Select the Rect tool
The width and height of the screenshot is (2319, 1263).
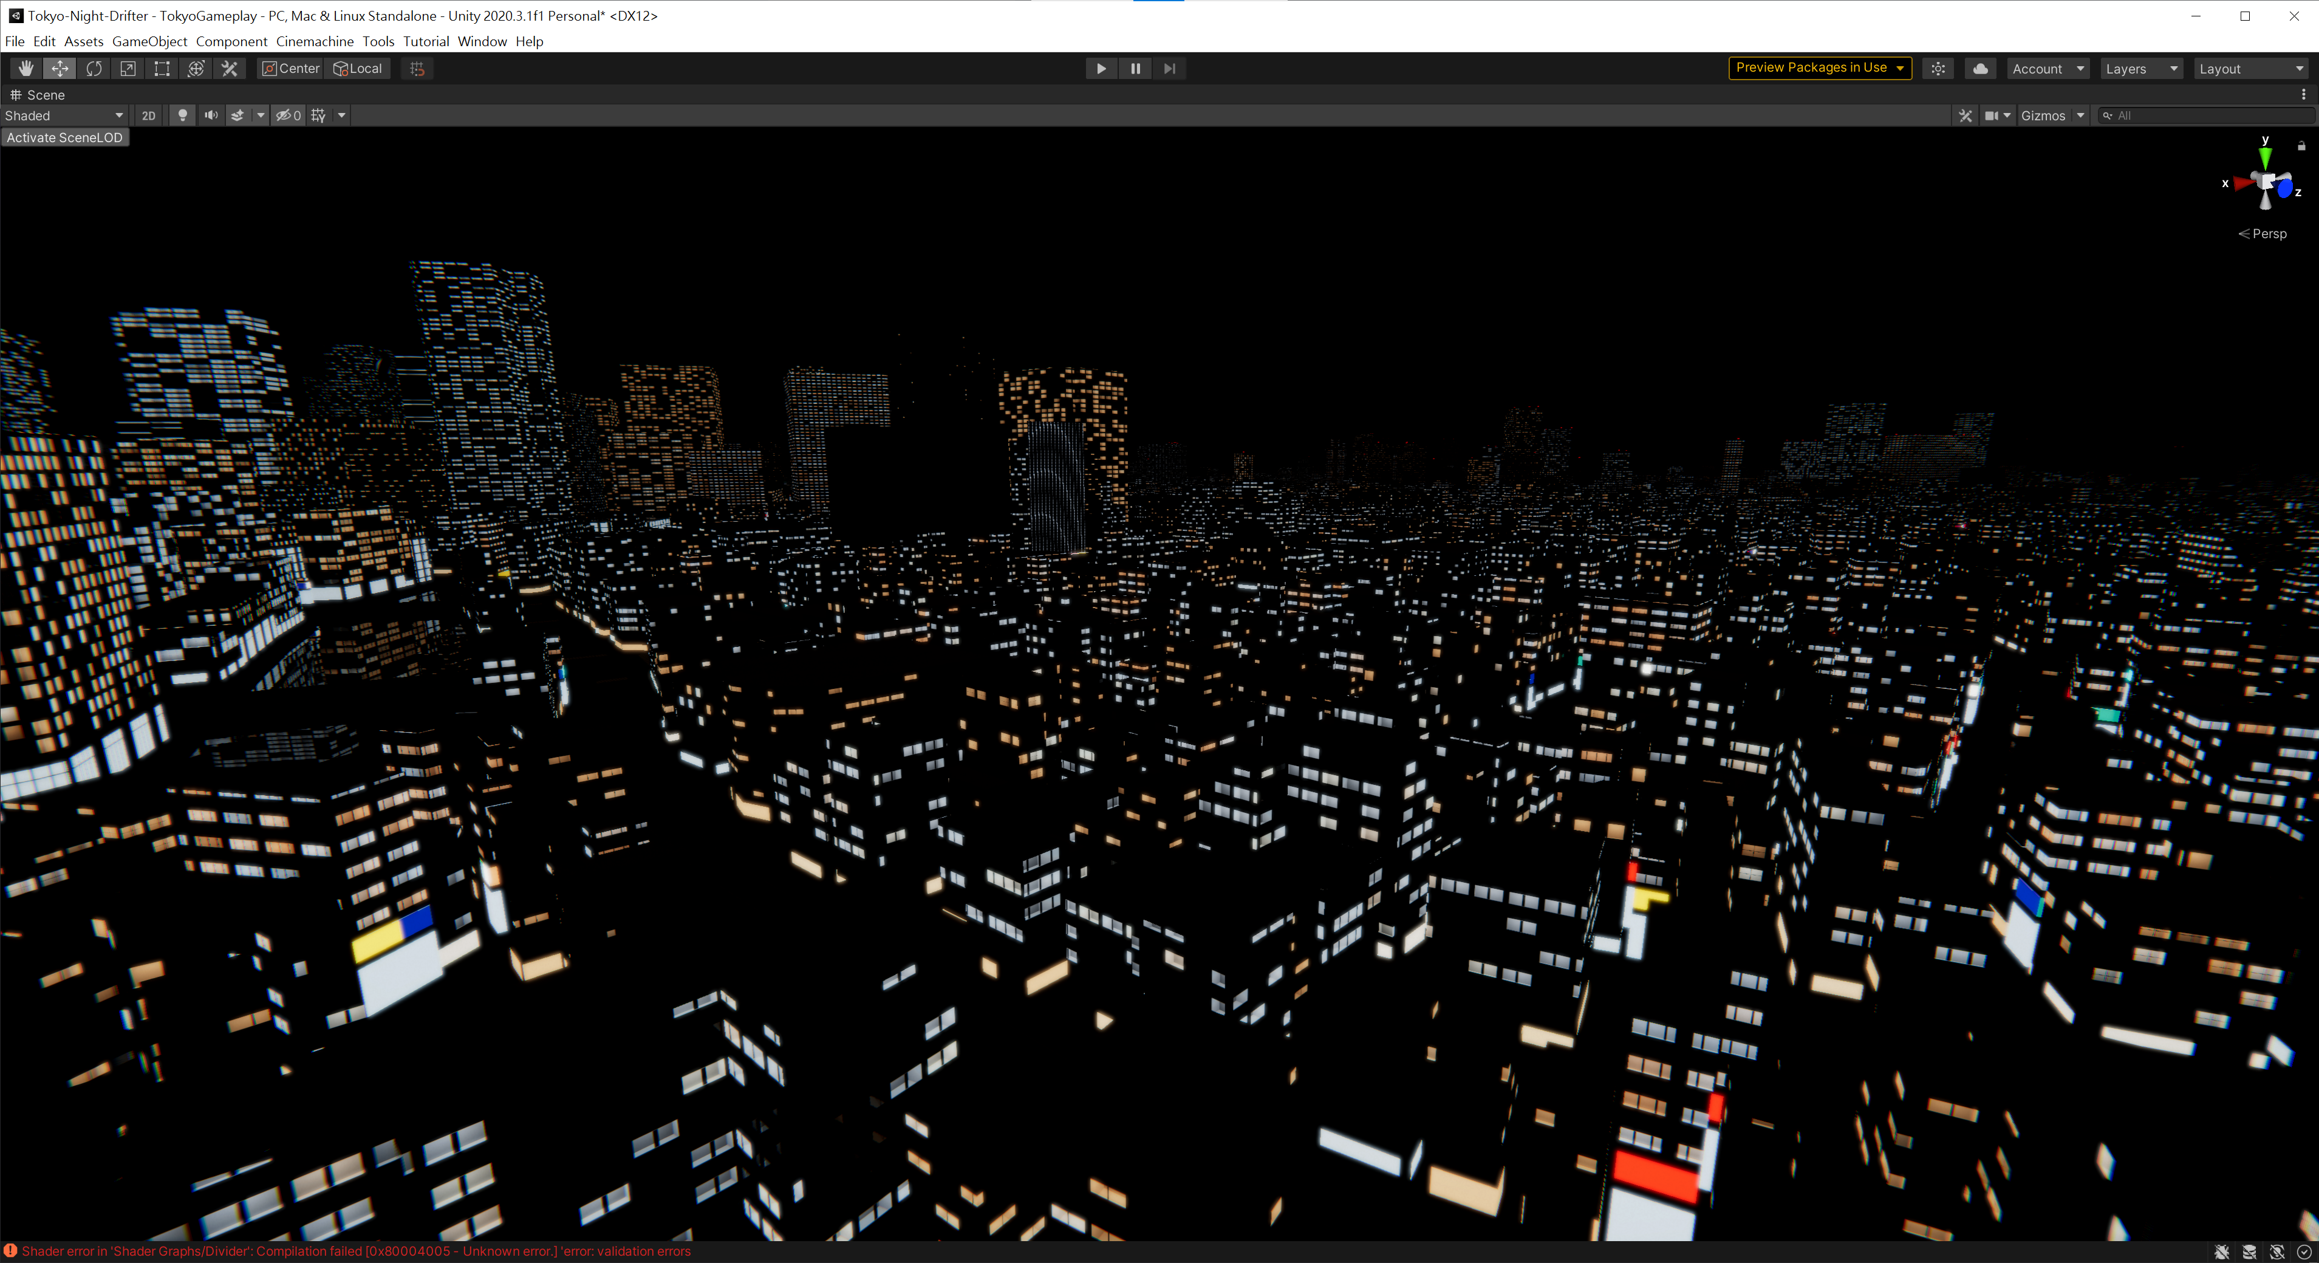162,69
